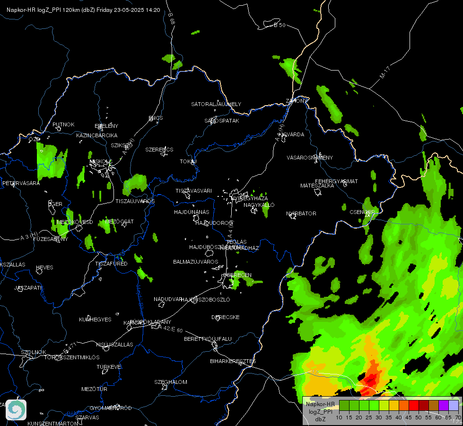
Task: Click the KUNSZENTMARTON city label
Action: pyautogui.click(x=53, y=423)
